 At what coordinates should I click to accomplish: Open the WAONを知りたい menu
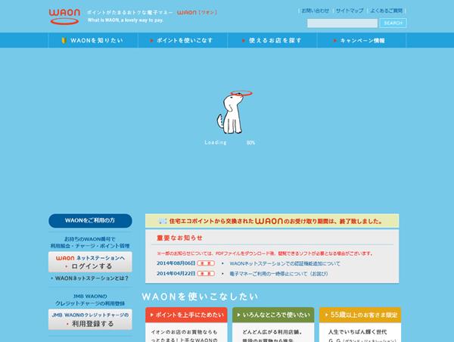[93, 40]
